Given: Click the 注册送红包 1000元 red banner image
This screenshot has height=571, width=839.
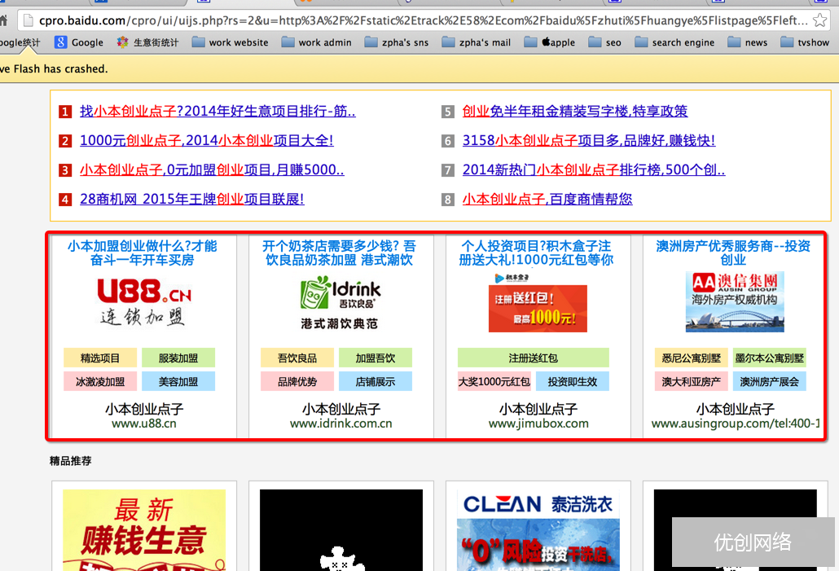Looking at the screenshot, I should tap(538, 308).
